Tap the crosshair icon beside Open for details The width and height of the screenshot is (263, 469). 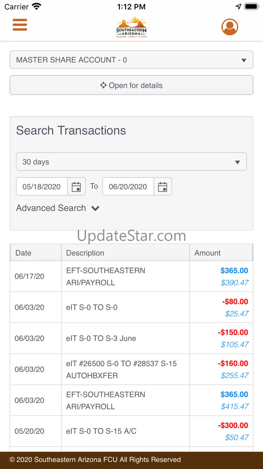[x=103, y=85]
